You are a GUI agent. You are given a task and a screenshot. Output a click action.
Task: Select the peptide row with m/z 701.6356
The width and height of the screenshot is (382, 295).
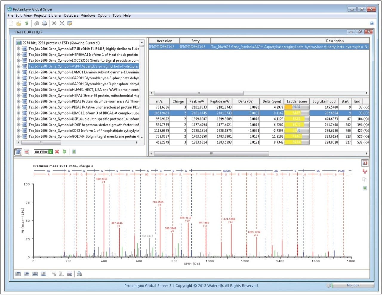pyautogui.click(x=259, y=107)
